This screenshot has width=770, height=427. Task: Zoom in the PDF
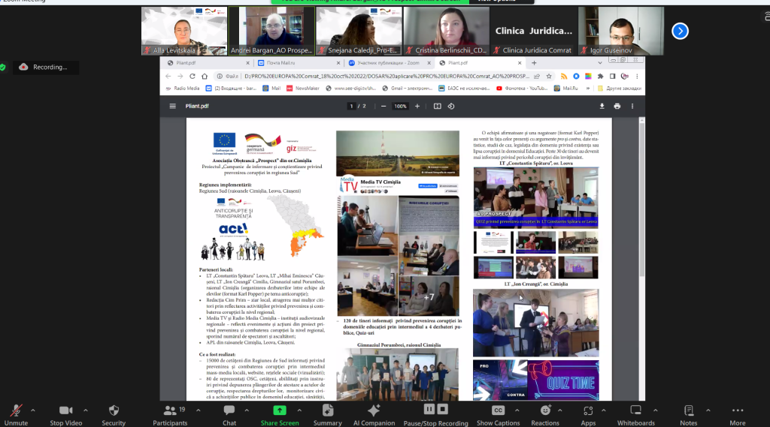pos(417,106)
